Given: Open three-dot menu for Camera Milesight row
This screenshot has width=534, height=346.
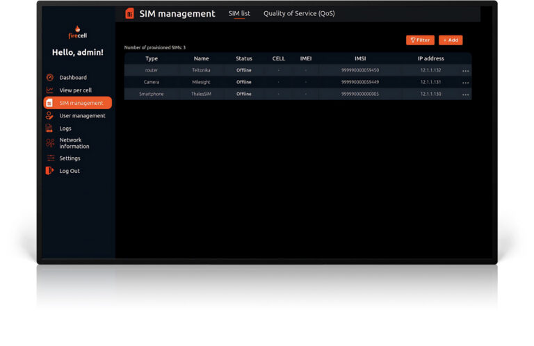Looking at the screenshot, I should (x=465, y=83).
